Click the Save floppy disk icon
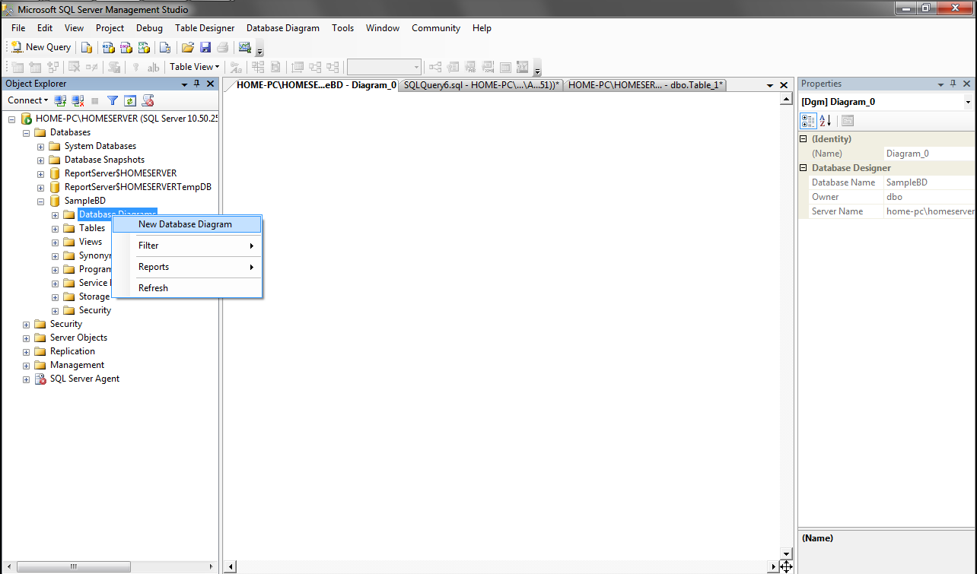The width and height of the screenshot is (977, 574). click(205, 47)
